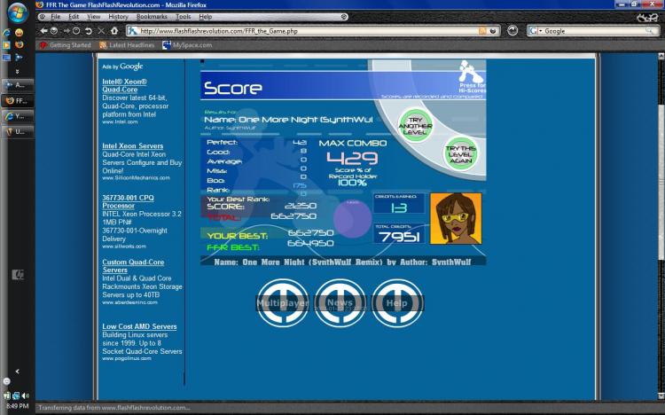Viewport: 665px width, 415px height.
Task: Go back with the browser back arrow
Action: [43, 31]
